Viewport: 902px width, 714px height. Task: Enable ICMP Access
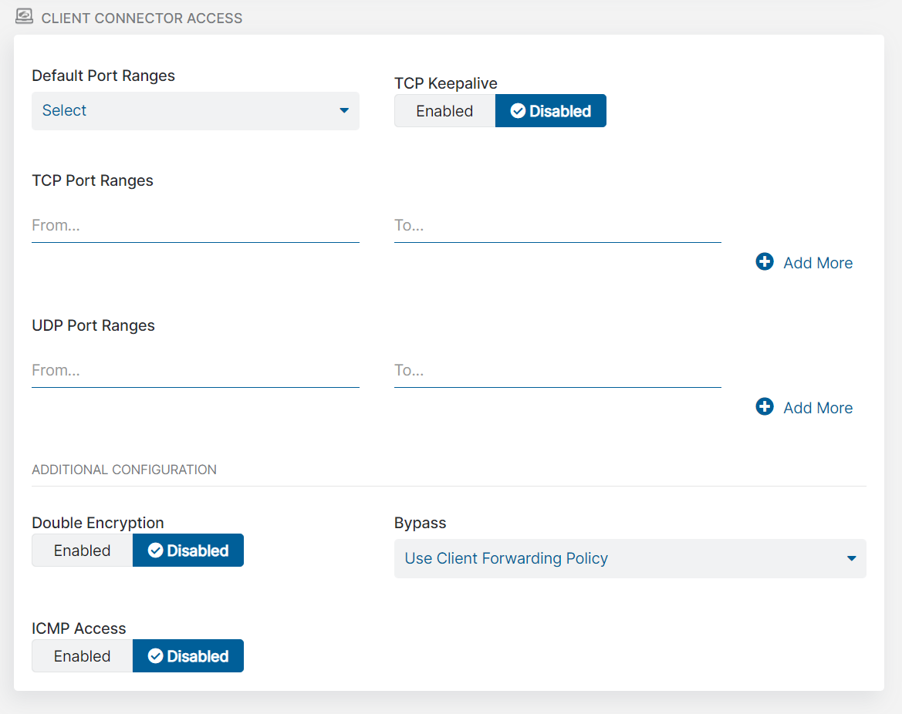click(x=83, y=656)
